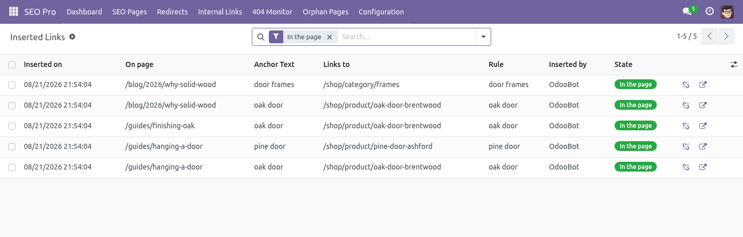Click the 'pine door' anchor text cell

(270, 146)
